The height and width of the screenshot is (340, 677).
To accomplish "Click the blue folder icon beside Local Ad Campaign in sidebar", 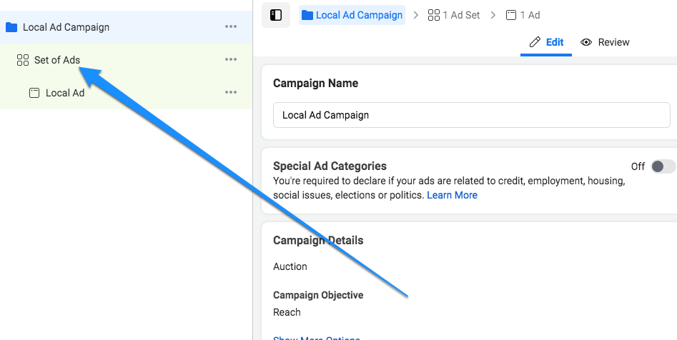I will (x=11, y=27).
